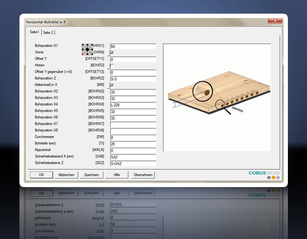
Task: Click the Offset Y input field
Action: [133, 59]
